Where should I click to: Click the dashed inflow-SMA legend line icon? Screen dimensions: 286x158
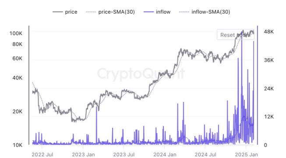pyautogui.click(x=184, y=12)
